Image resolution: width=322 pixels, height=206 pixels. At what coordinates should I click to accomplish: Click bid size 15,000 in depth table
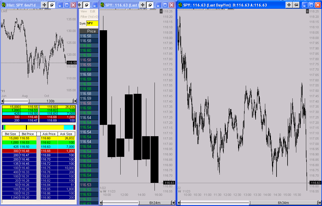[x=11, y=138]
